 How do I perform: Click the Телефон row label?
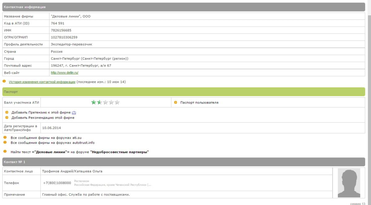(x=11, y=183)
